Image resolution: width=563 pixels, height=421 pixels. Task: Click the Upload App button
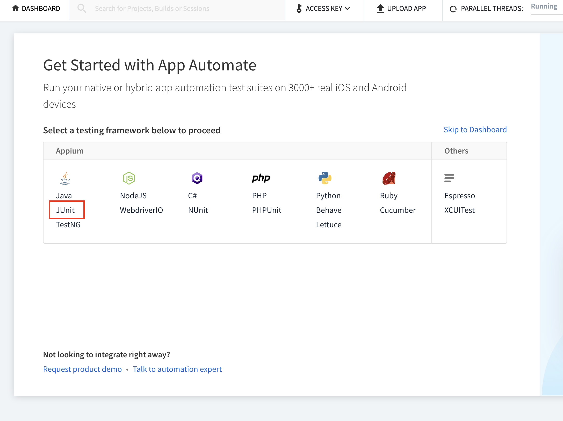click(x=401, y=9)
